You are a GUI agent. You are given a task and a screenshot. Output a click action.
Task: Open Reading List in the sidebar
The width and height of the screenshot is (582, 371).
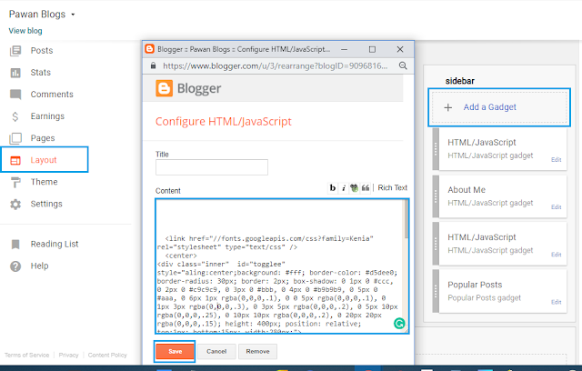[55, 244]
